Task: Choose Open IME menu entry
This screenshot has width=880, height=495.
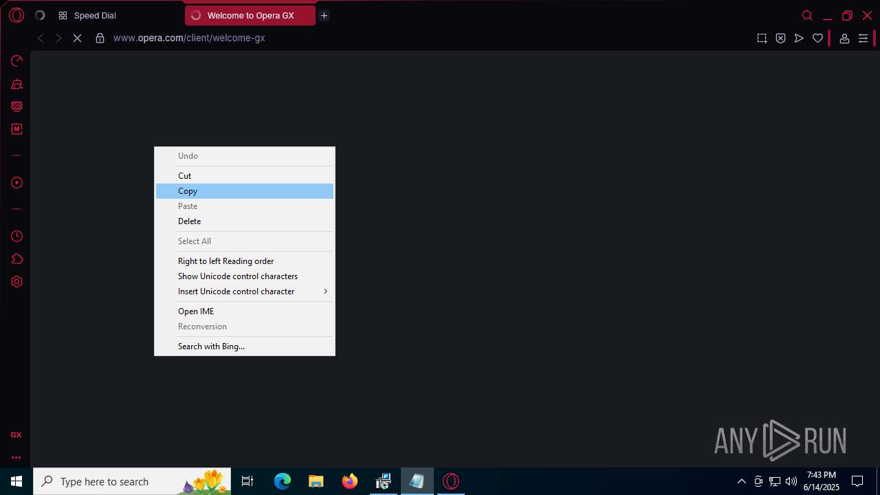Action: (x=245, y=311)
